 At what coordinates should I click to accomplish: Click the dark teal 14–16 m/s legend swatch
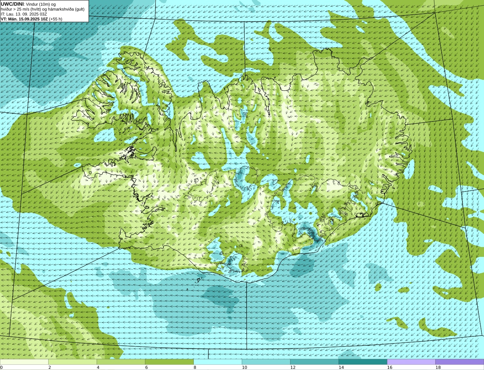click(x=363, y=362)
